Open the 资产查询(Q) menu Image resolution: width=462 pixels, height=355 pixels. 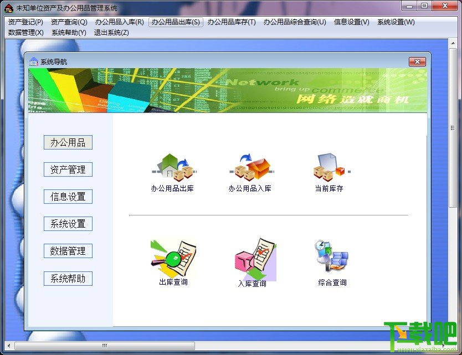pyautogui.click(x=69, y=22)
